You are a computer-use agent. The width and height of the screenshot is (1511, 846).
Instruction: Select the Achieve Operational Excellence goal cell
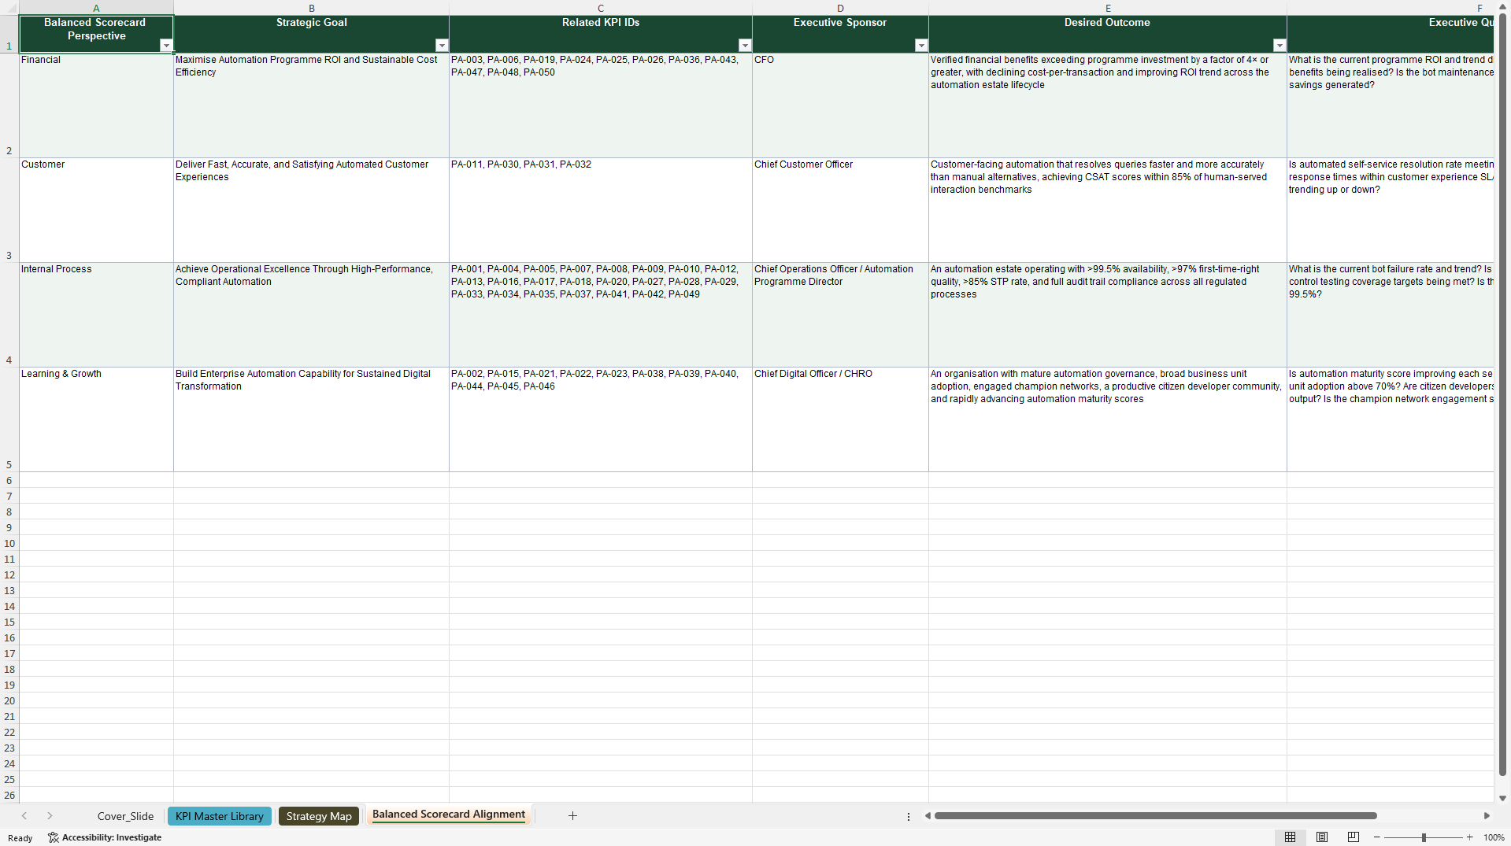[311, 315]
